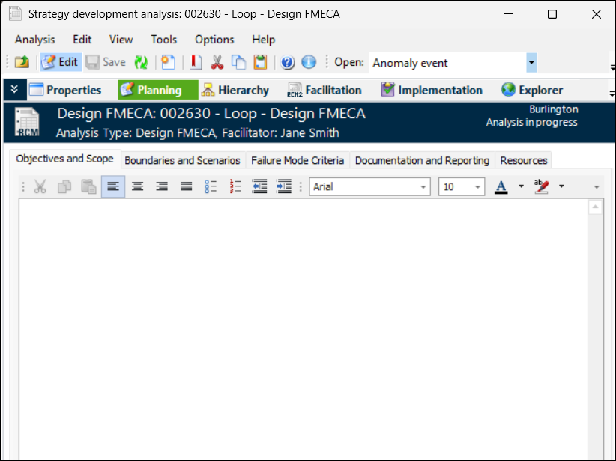
Task: Toggle justify alignment formatting
Action: 186,186
